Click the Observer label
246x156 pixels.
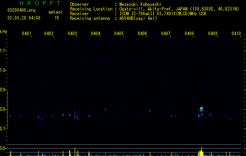point(79,4)
